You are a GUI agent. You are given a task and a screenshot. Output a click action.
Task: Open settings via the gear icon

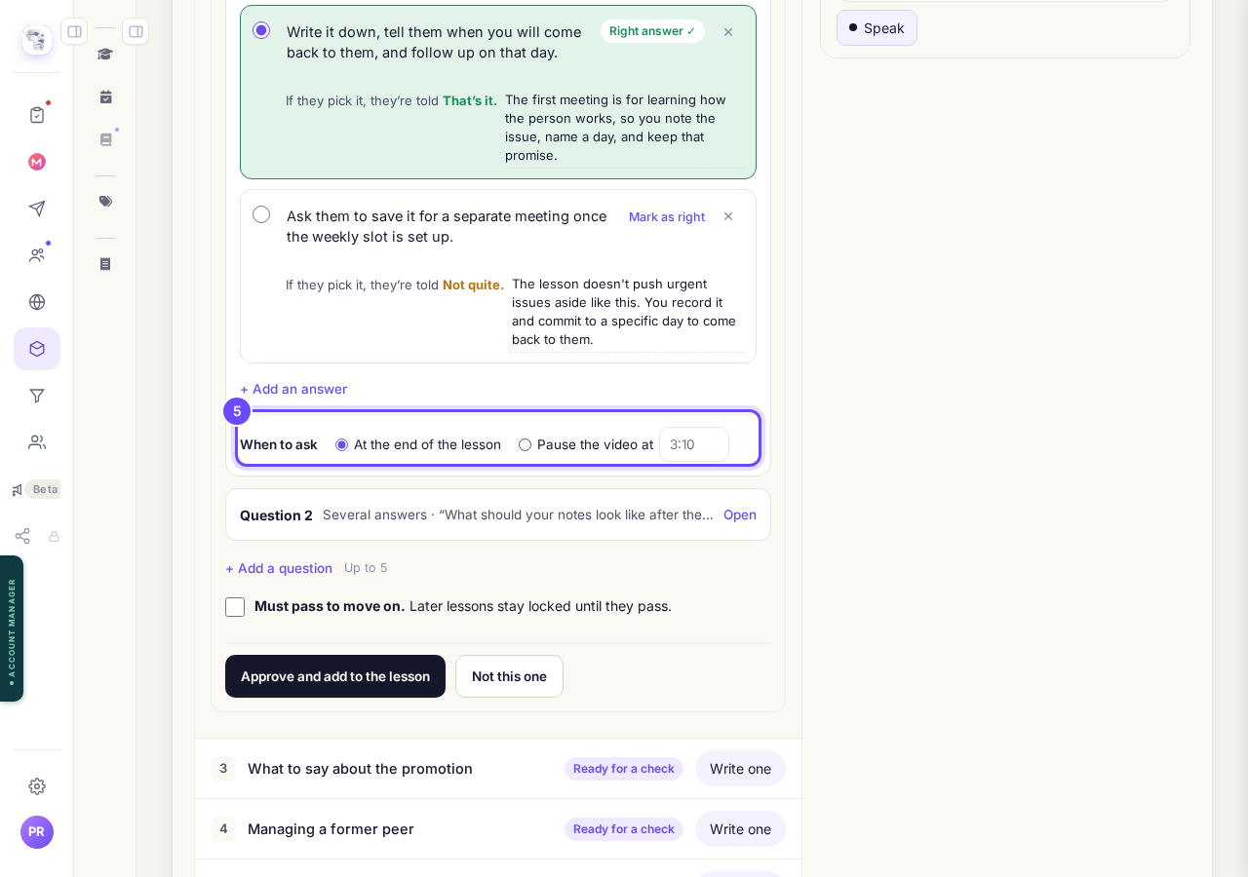(37, 786)
